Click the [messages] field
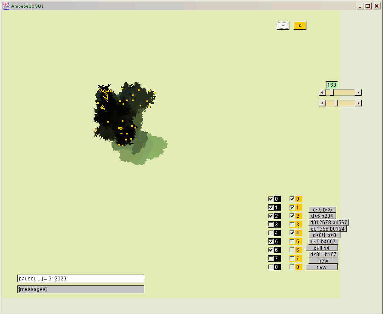The width and height of the screenshot is (383, 314). point(81,289)
